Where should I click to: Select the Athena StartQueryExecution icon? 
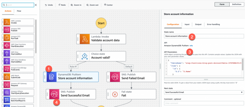7,92
